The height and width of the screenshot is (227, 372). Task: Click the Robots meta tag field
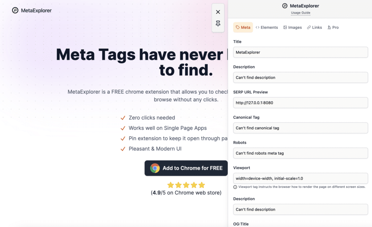(x=300, y=153)
